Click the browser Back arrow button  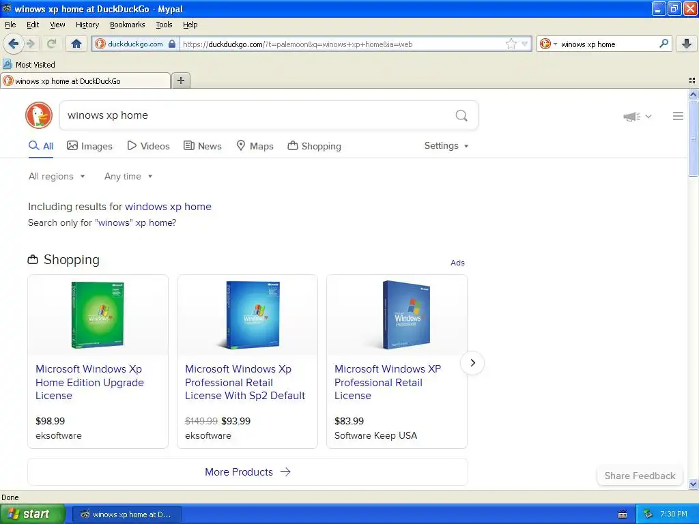pos(13,44)
